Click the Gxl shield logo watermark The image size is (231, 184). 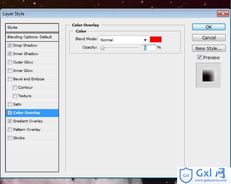[x=186, y=175]
